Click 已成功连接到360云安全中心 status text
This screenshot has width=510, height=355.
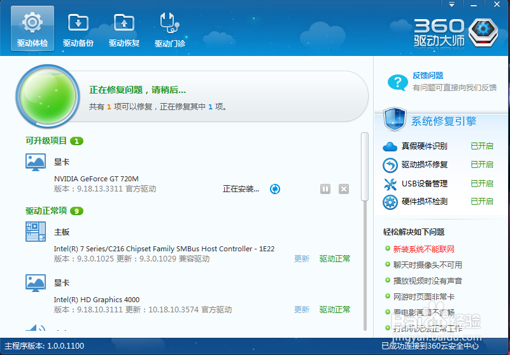(430, 346)
